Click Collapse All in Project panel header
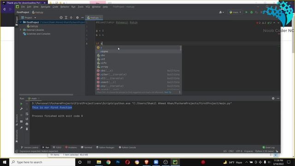Viewport: 295px width, 166px height. click(71, 18)
